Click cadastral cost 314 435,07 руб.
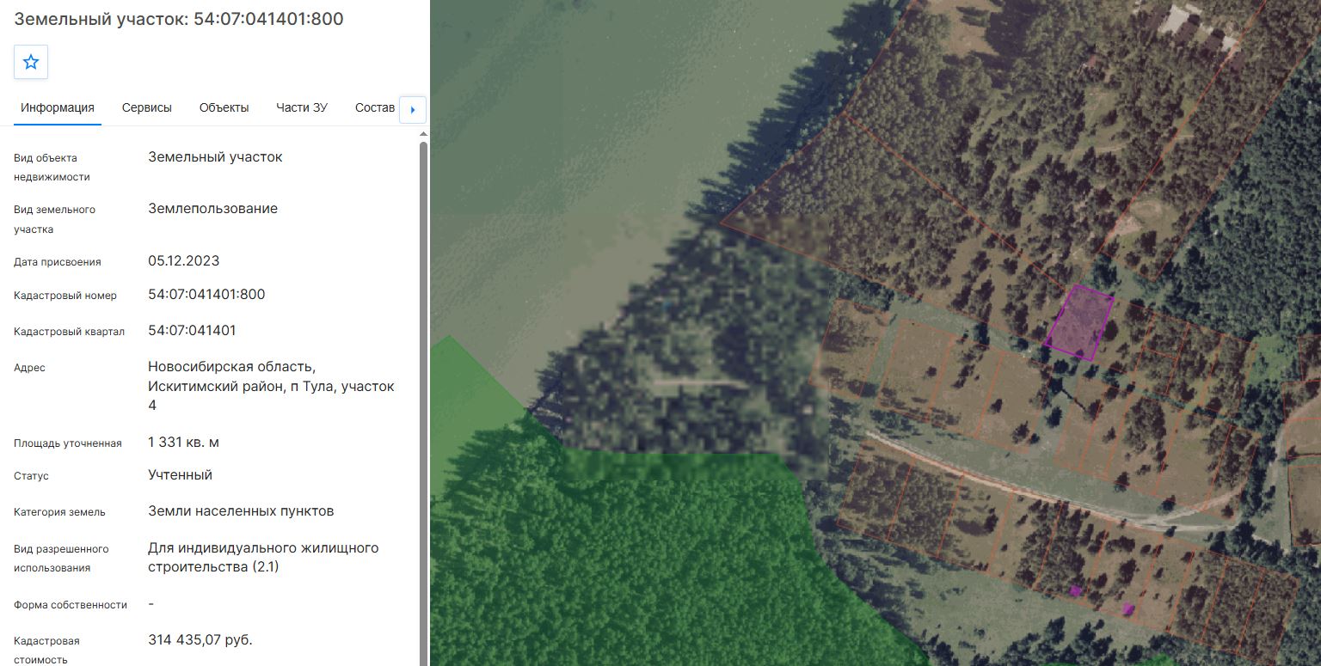This screenshot has height=666, width=1321. (200, 639)
